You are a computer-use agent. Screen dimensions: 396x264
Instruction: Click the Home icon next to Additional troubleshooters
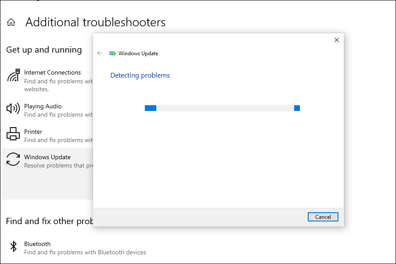(x=10, y=21)
